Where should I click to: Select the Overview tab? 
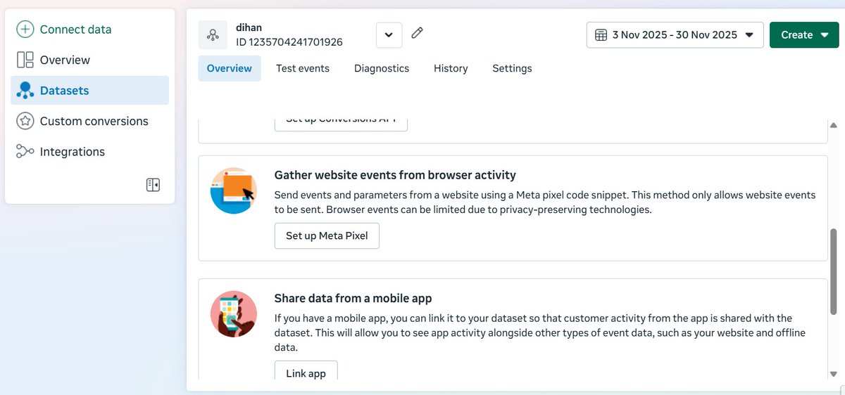(x=230, y=68)
